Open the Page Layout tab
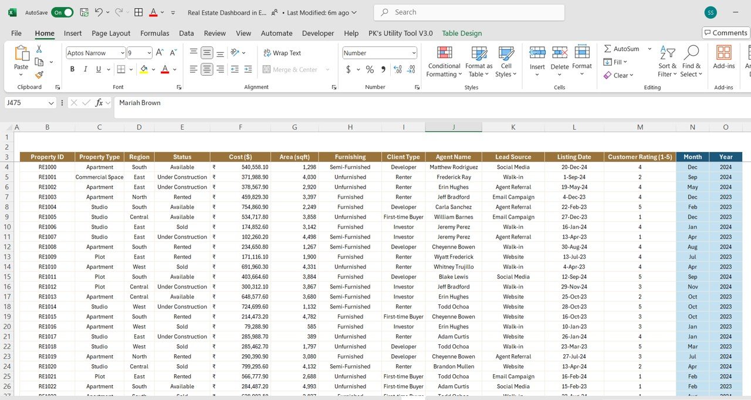Screen dimensions: 751x400 pyautogui.click(x=111, y=33)
